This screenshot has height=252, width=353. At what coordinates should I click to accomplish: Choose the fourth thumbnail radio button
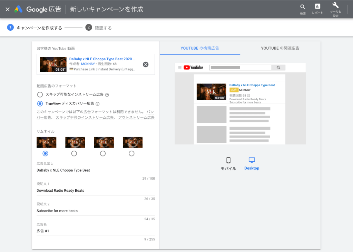point(131,154)
